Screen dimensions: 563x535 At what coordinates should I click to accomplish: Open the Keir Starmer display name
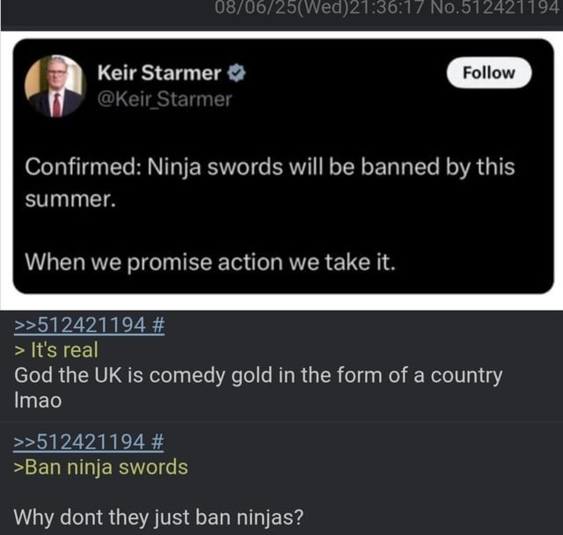[x=159, y=73]
